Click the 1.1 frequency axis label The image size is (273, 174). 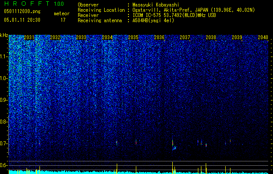[3, 57]
